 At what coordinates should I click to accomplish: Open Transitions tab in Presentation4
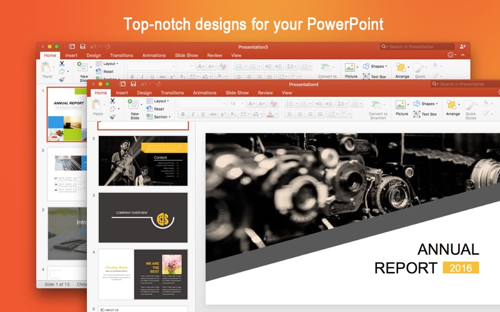[x=172, y=92]
